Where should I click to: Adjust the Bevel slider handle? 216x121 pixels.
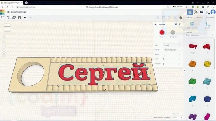[x=164, y=59]
